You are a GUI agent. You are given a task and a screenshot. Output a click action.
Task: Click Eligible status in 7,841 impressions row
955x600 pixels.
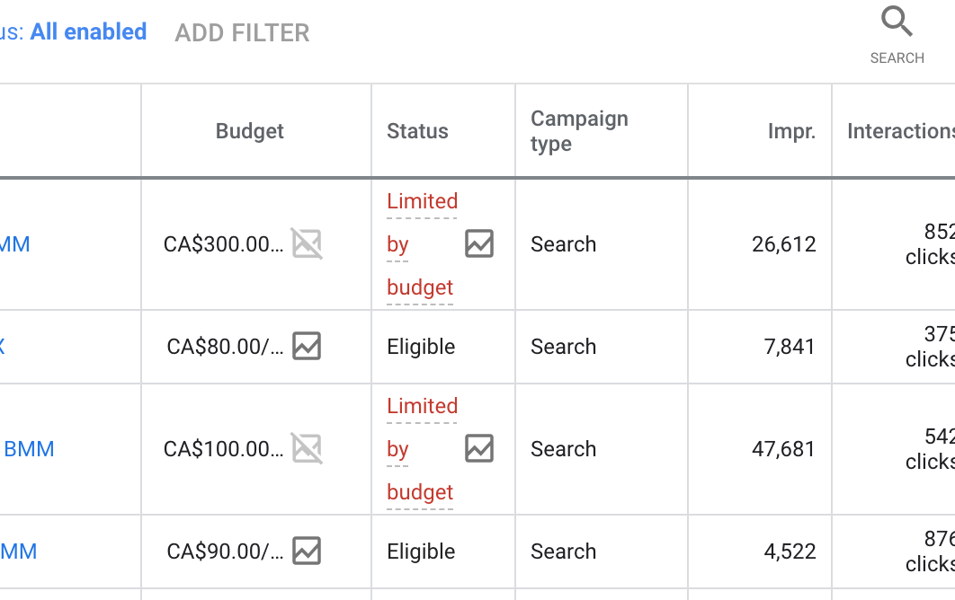pyautogui.click(x=421, y=347)
